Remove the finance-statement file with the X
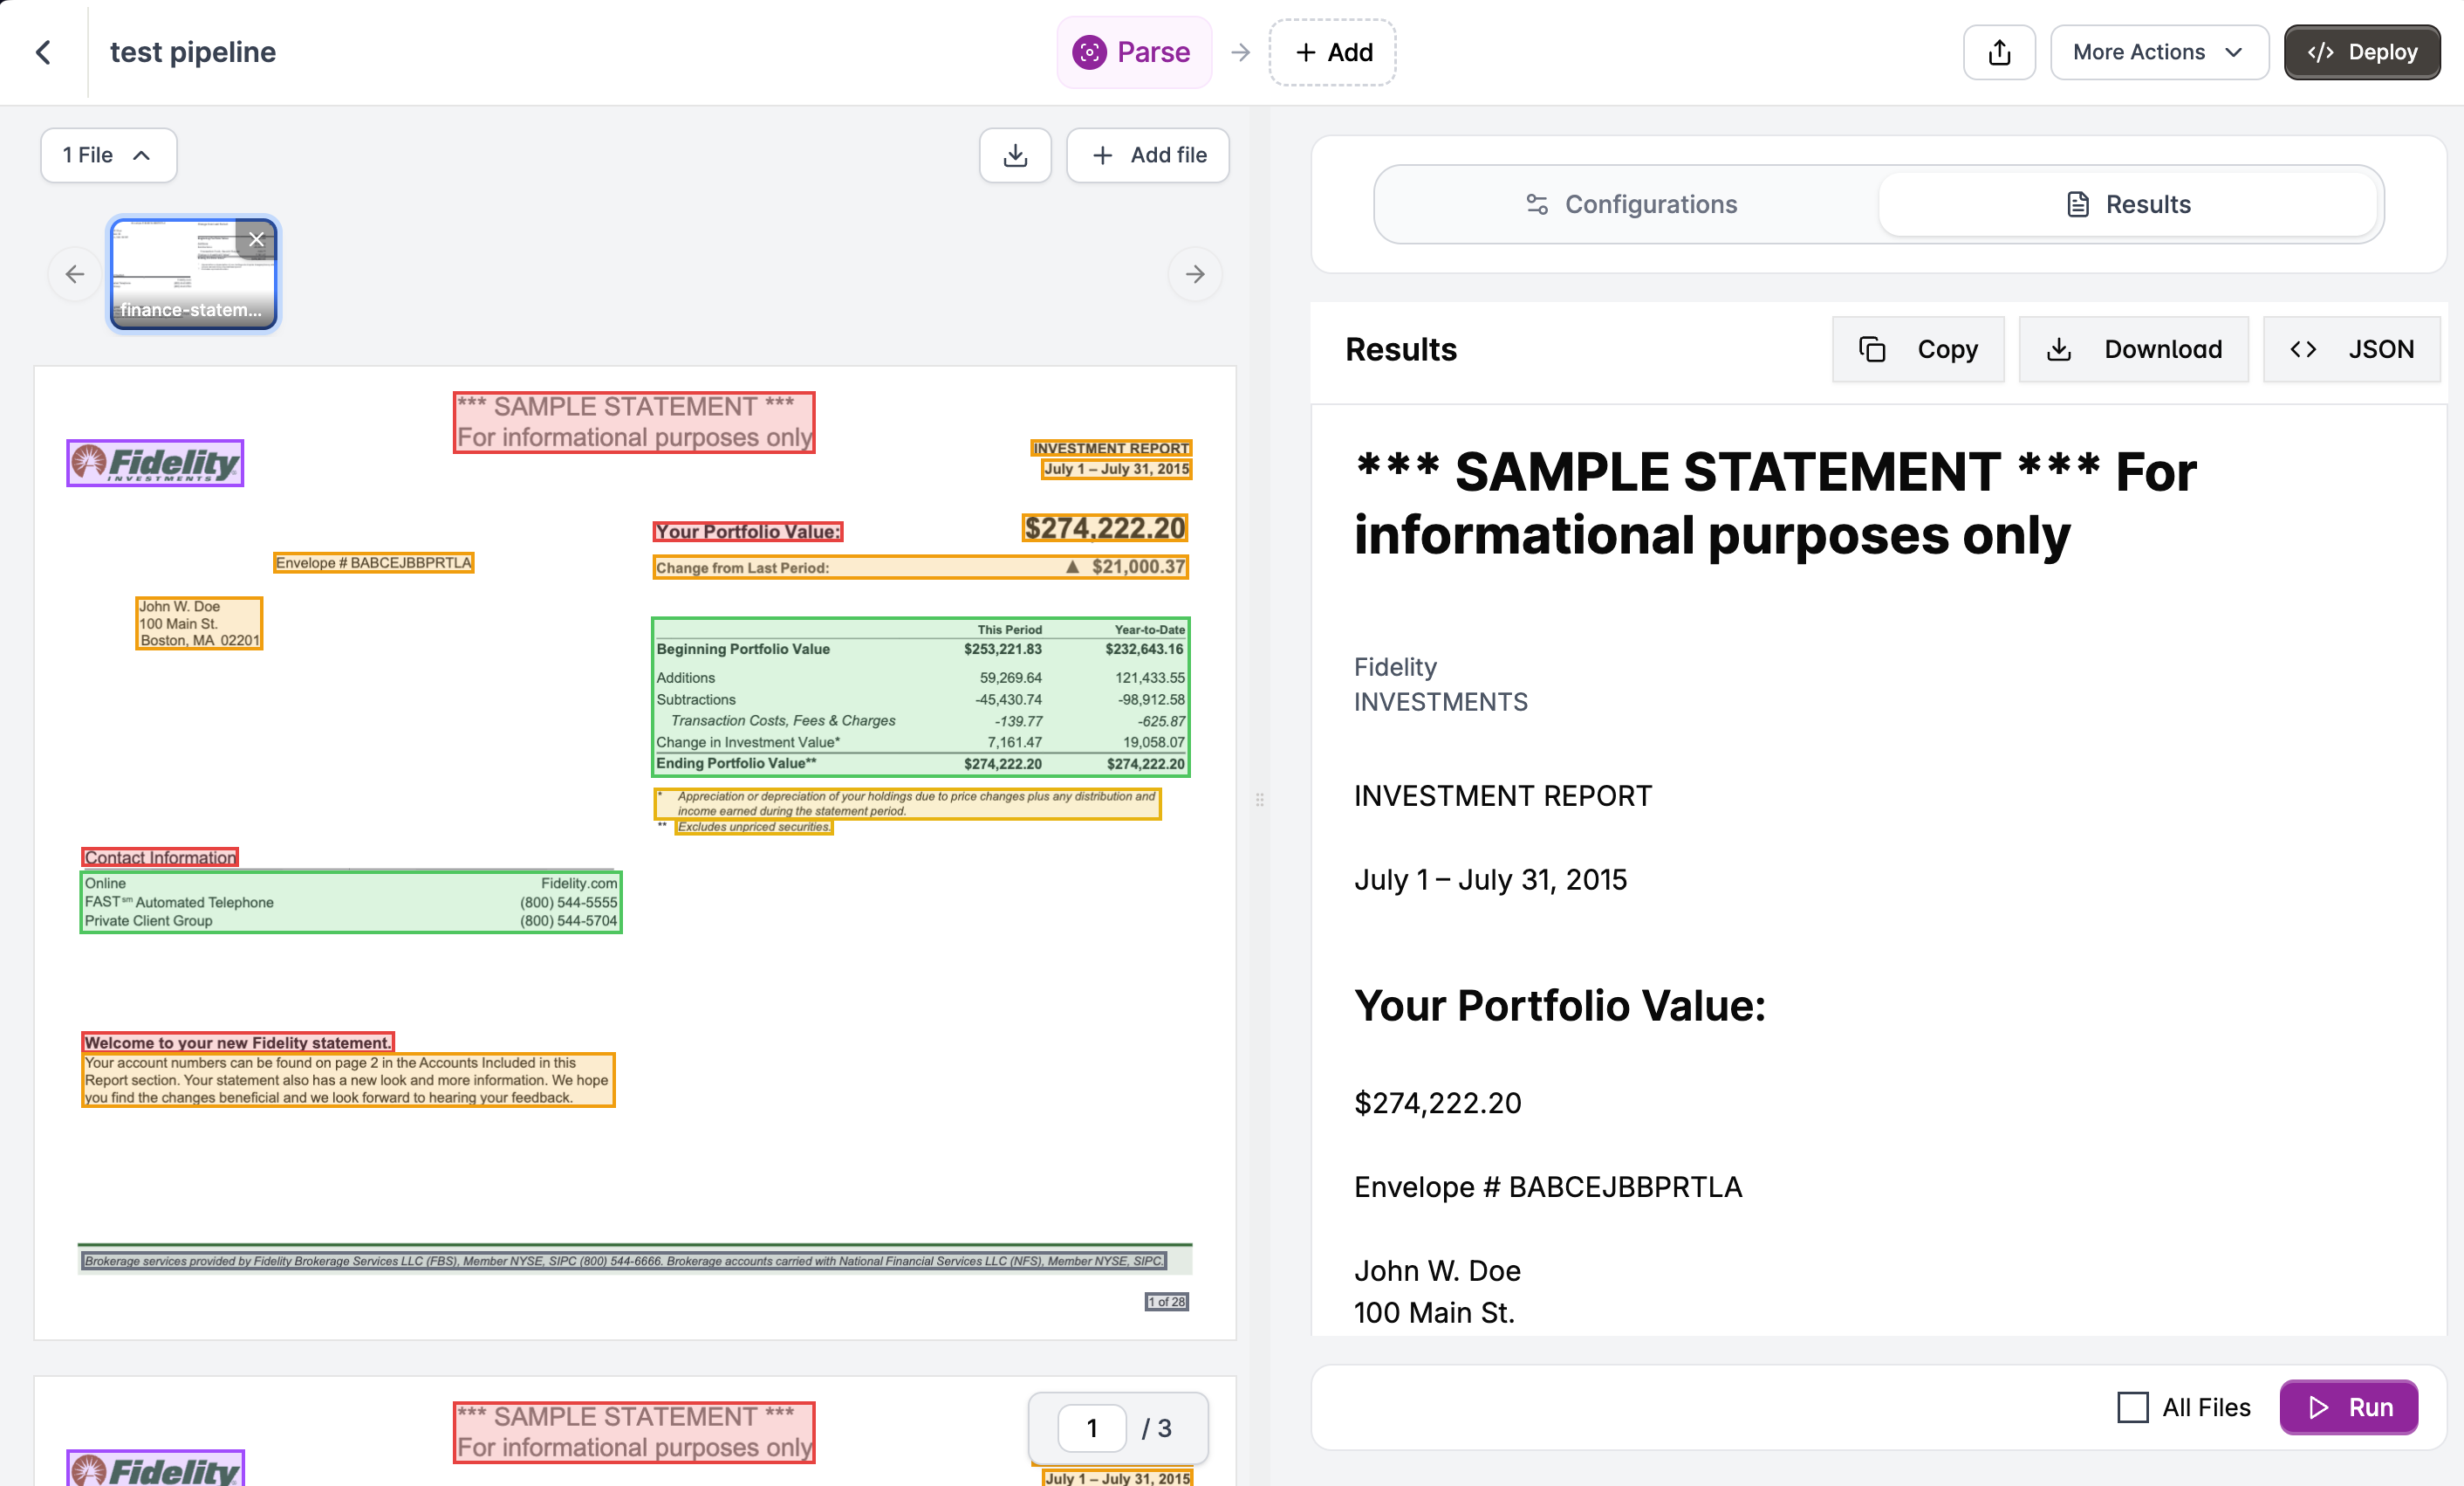This screenshot has width=2464, height=1486. (256, 239)
